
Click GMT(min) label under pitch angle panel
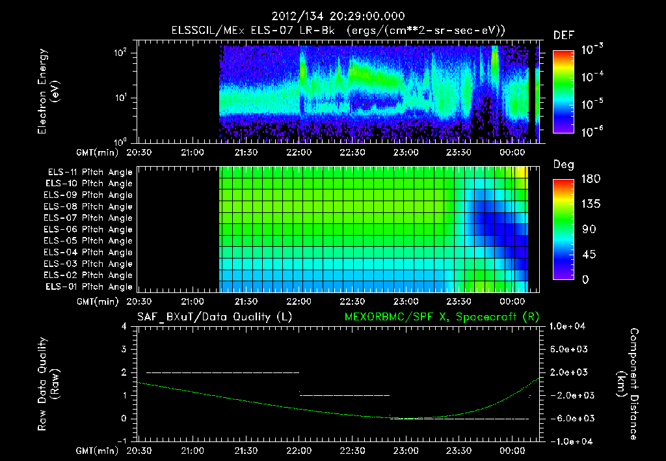pyautogui.click(x=98, y=301)
